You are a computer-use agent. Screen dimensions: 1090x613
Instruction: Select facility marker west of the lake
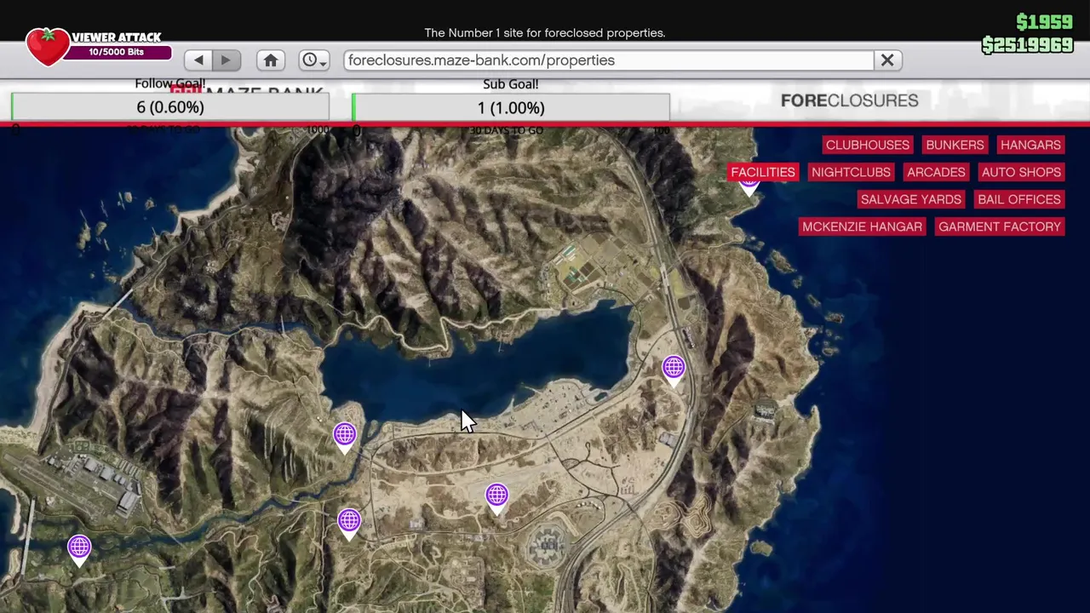[x=345, y=437]
